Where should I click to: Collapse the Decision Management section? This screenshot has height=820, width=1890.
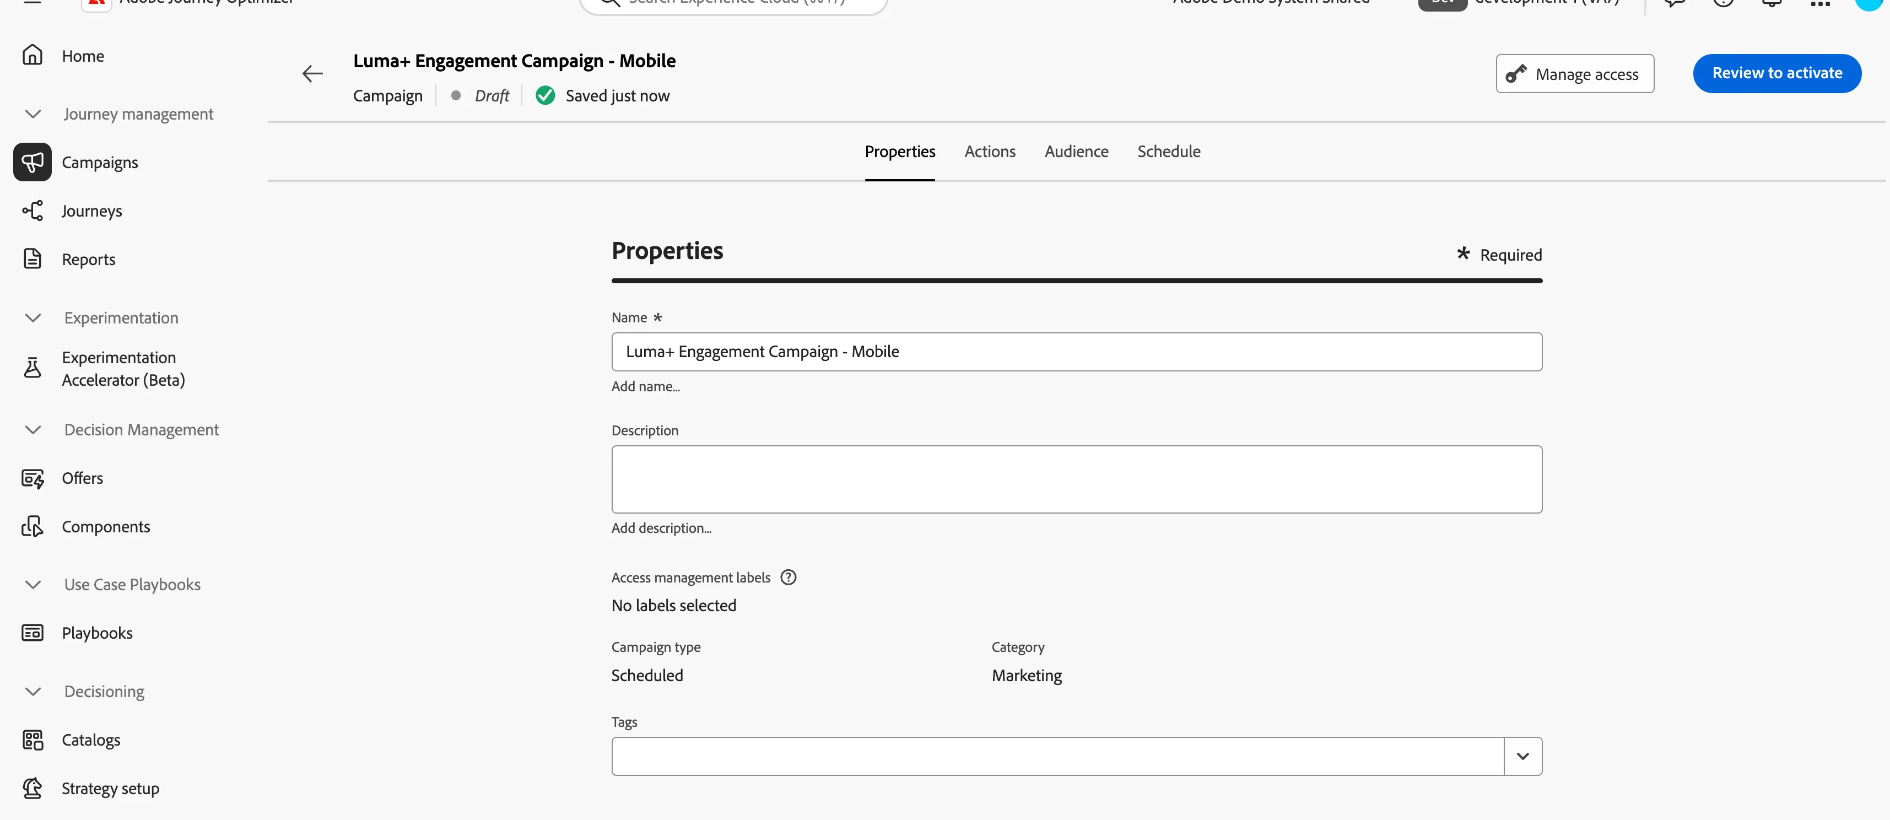33,430
